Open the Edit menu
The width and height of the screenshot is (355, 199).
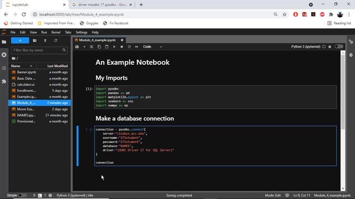[23, 33]
